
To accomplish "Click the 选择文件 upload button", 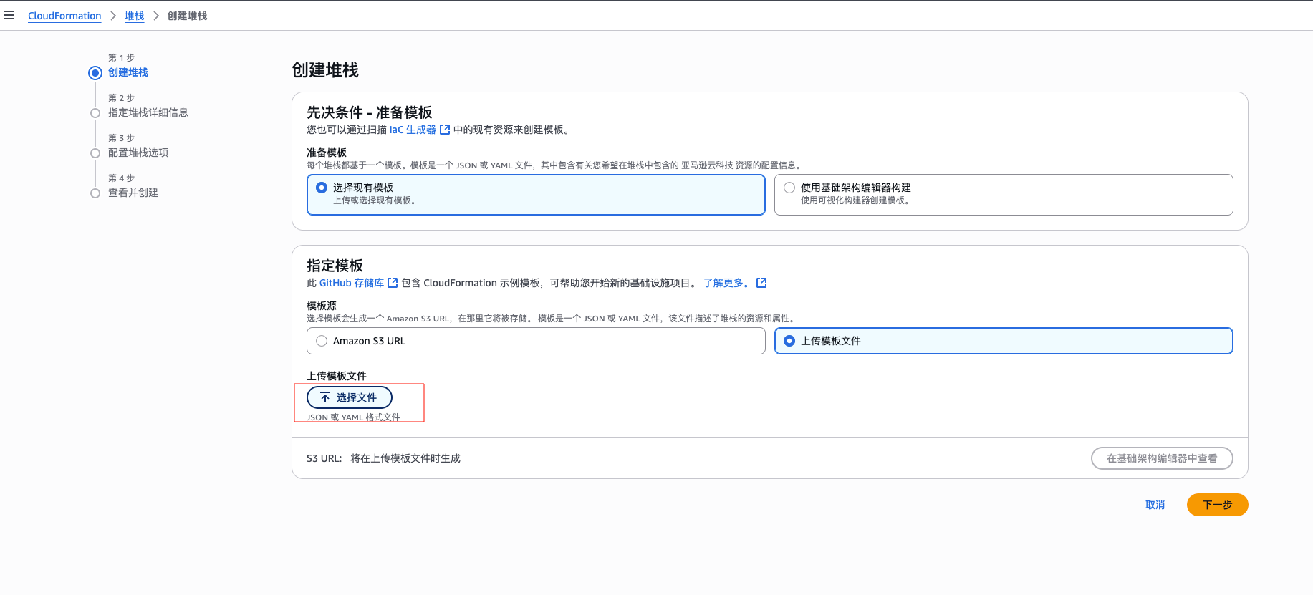I will [x=350, y=397].
